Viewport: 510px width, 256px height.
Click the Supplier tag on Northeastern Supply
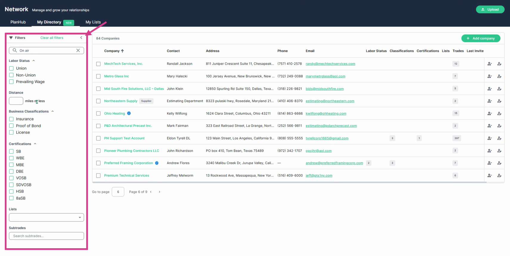(x=146, y=101)
